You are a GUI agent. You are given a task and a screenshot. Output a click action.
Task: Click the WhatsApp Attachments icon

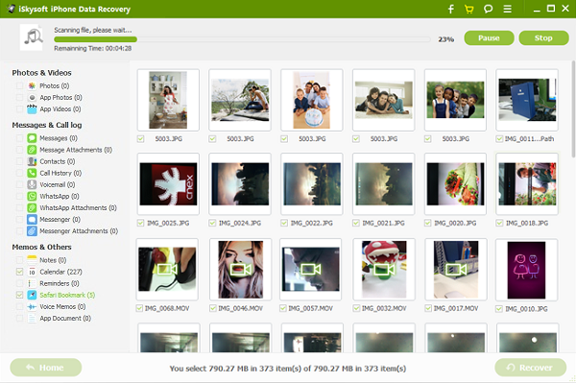point(32,208)
